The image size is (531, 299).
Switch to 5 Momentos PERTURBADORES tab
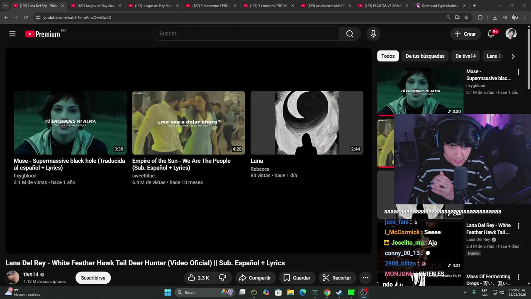211,6
